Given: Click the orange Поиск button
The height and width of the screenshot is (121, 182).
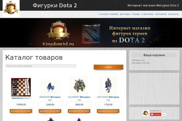Looking at the screenshot, I should tap(109, 67).
